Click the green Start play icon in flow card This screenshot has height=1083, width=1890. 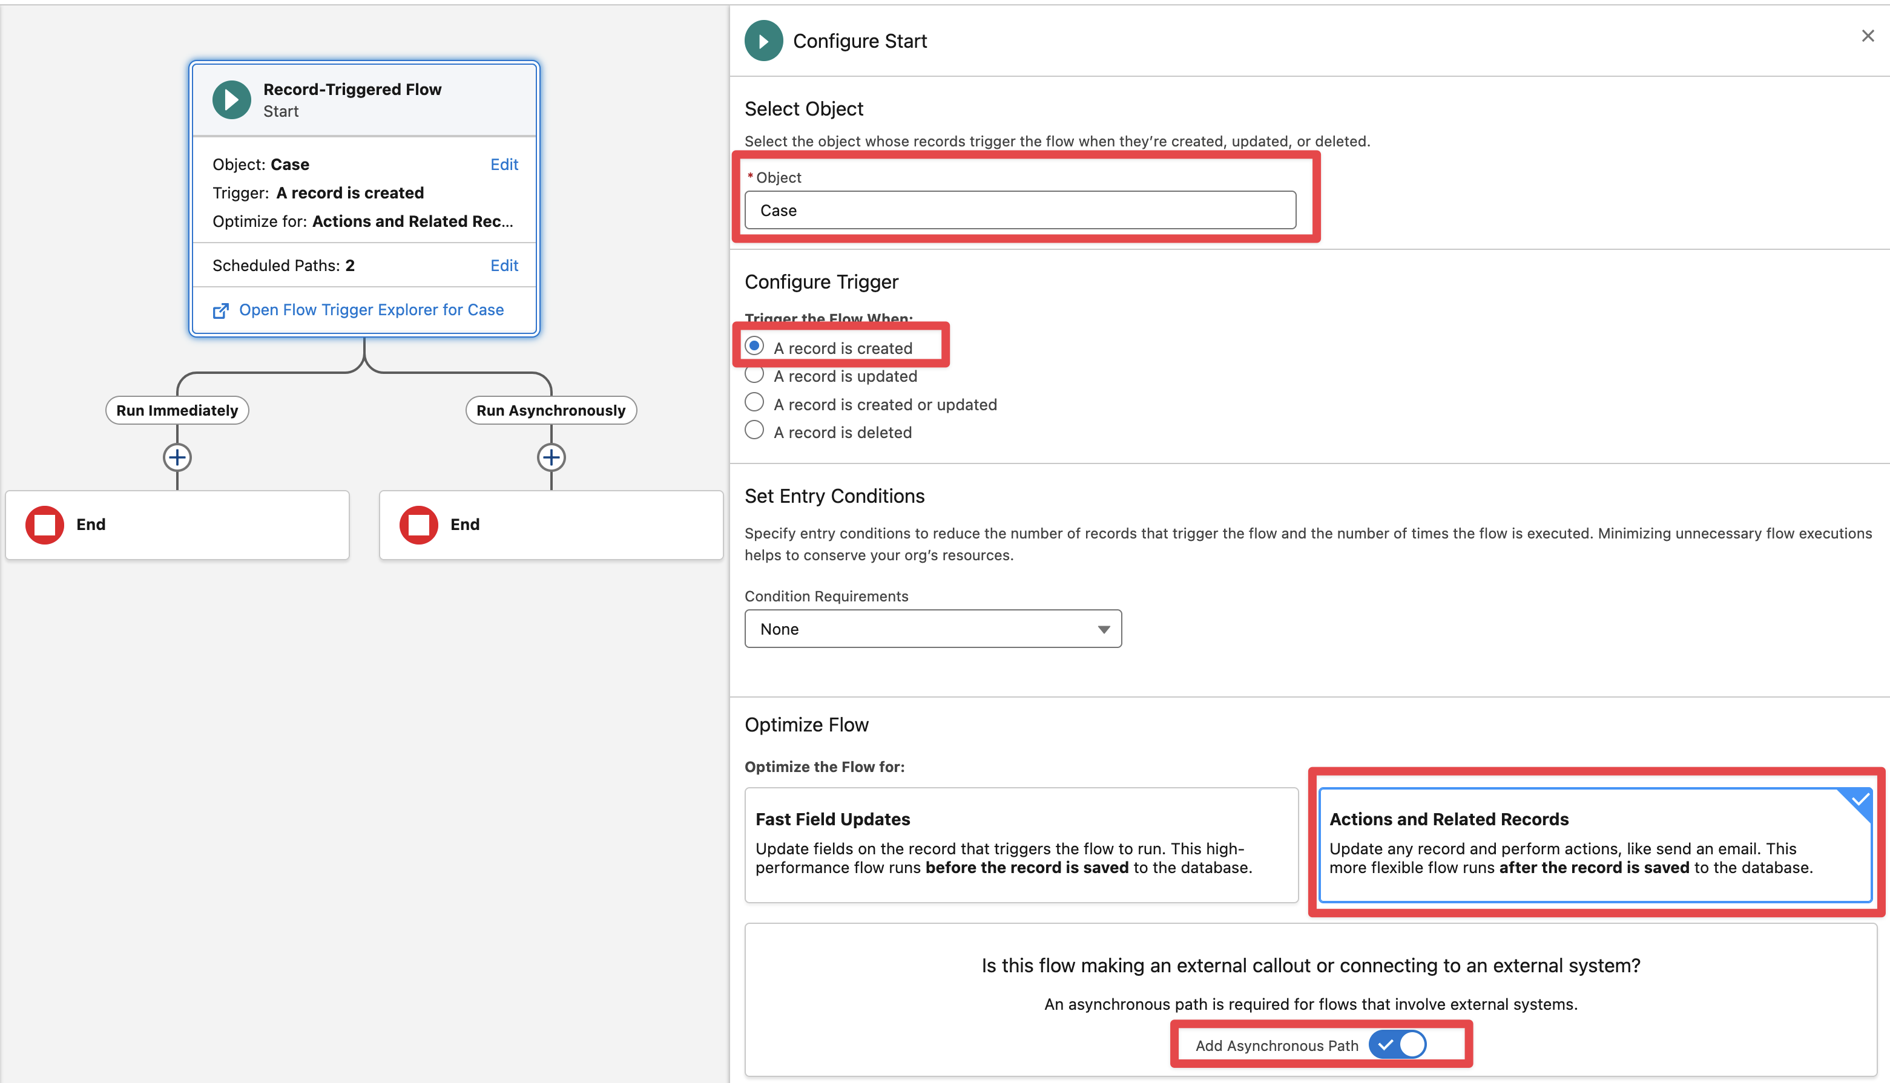pyautogui.click(x=231, y=100)
